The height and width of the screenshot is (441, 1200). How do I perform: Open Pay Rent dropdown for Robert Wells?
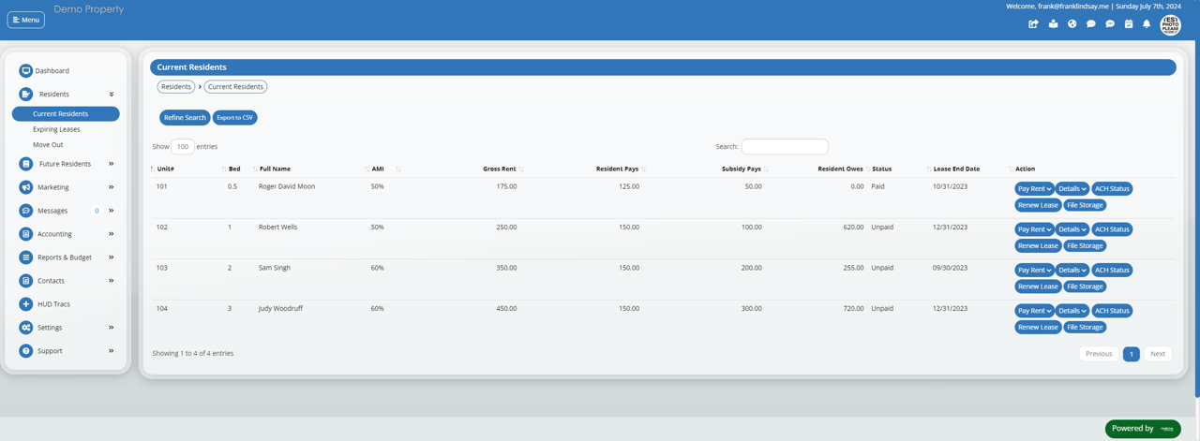click(1034, 229)
